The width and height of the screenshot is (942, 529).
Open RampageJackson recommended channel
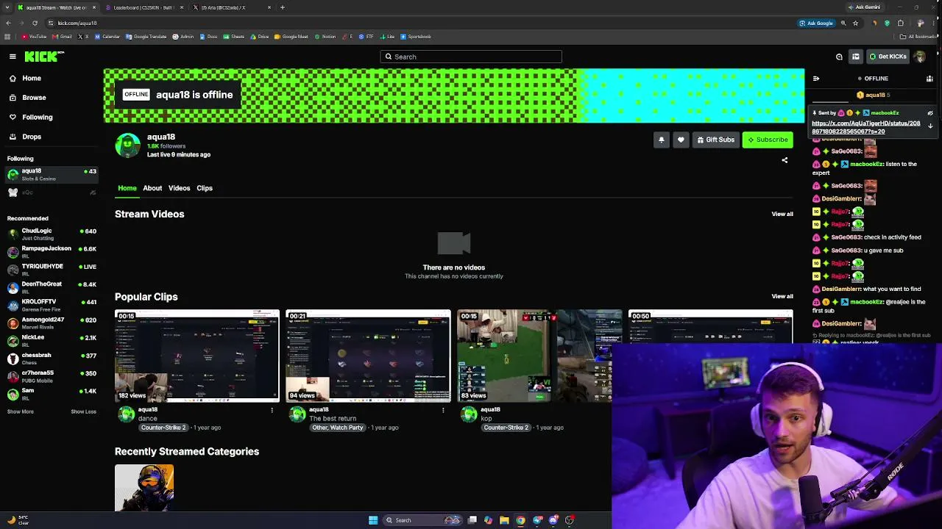pos(52,252)
